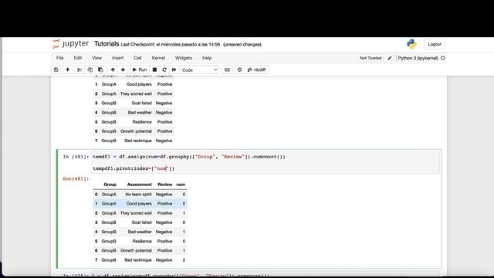Open the Kernel menu

[x=158, y=58]
